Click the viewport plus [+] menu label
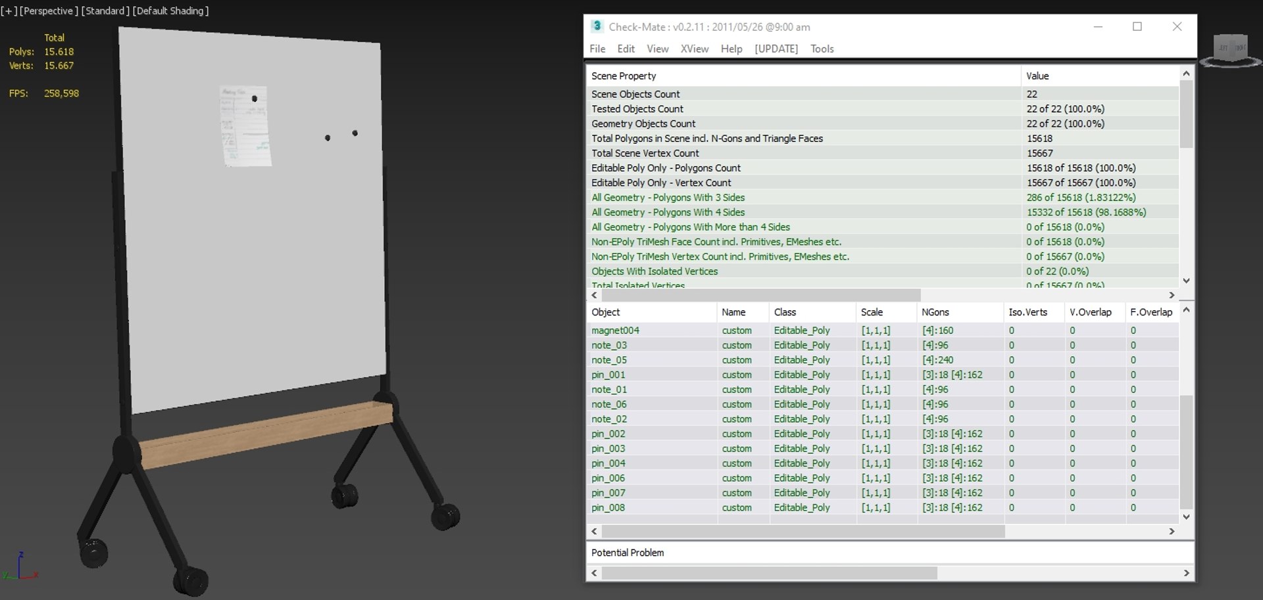 [x=9, y=11]
